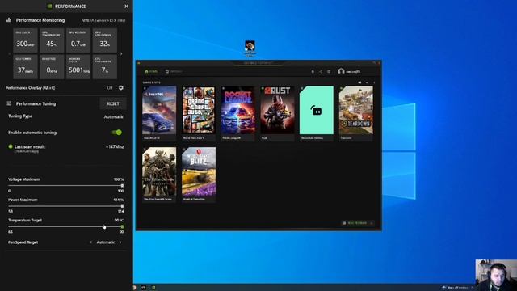
Task: Click the Voltage Maximum slider handle
Action: (x=122, y=186)
